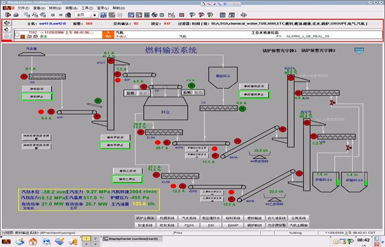Click the 事故料斗 hopper graphic

(x=223, y=77)
